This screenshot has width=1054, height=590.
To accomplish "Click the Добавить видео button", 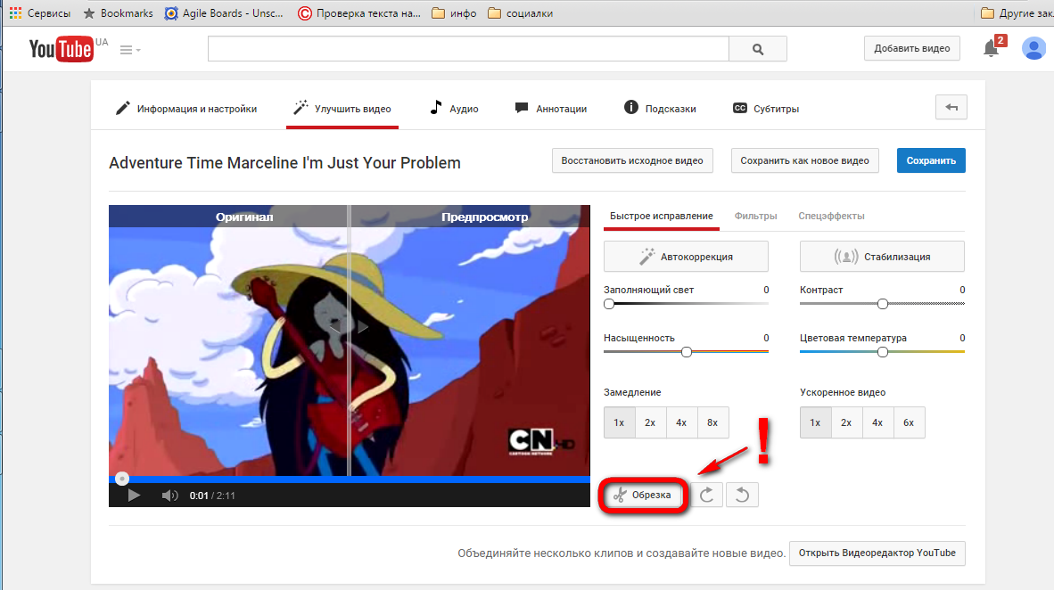I will (911, 48).
